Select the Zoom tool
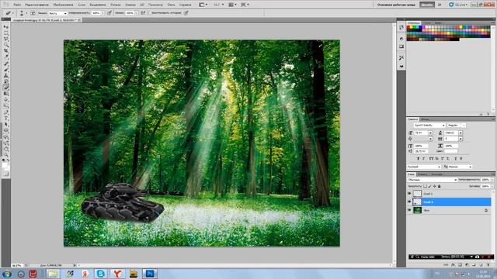The height and width of the screenshot is (279, 497). [6, 155]
